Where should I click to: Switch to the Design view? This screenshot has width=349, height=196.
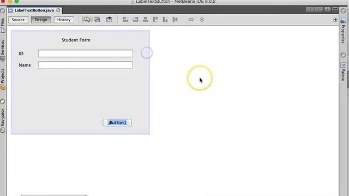pyautogui.click(x=41, y=20)
